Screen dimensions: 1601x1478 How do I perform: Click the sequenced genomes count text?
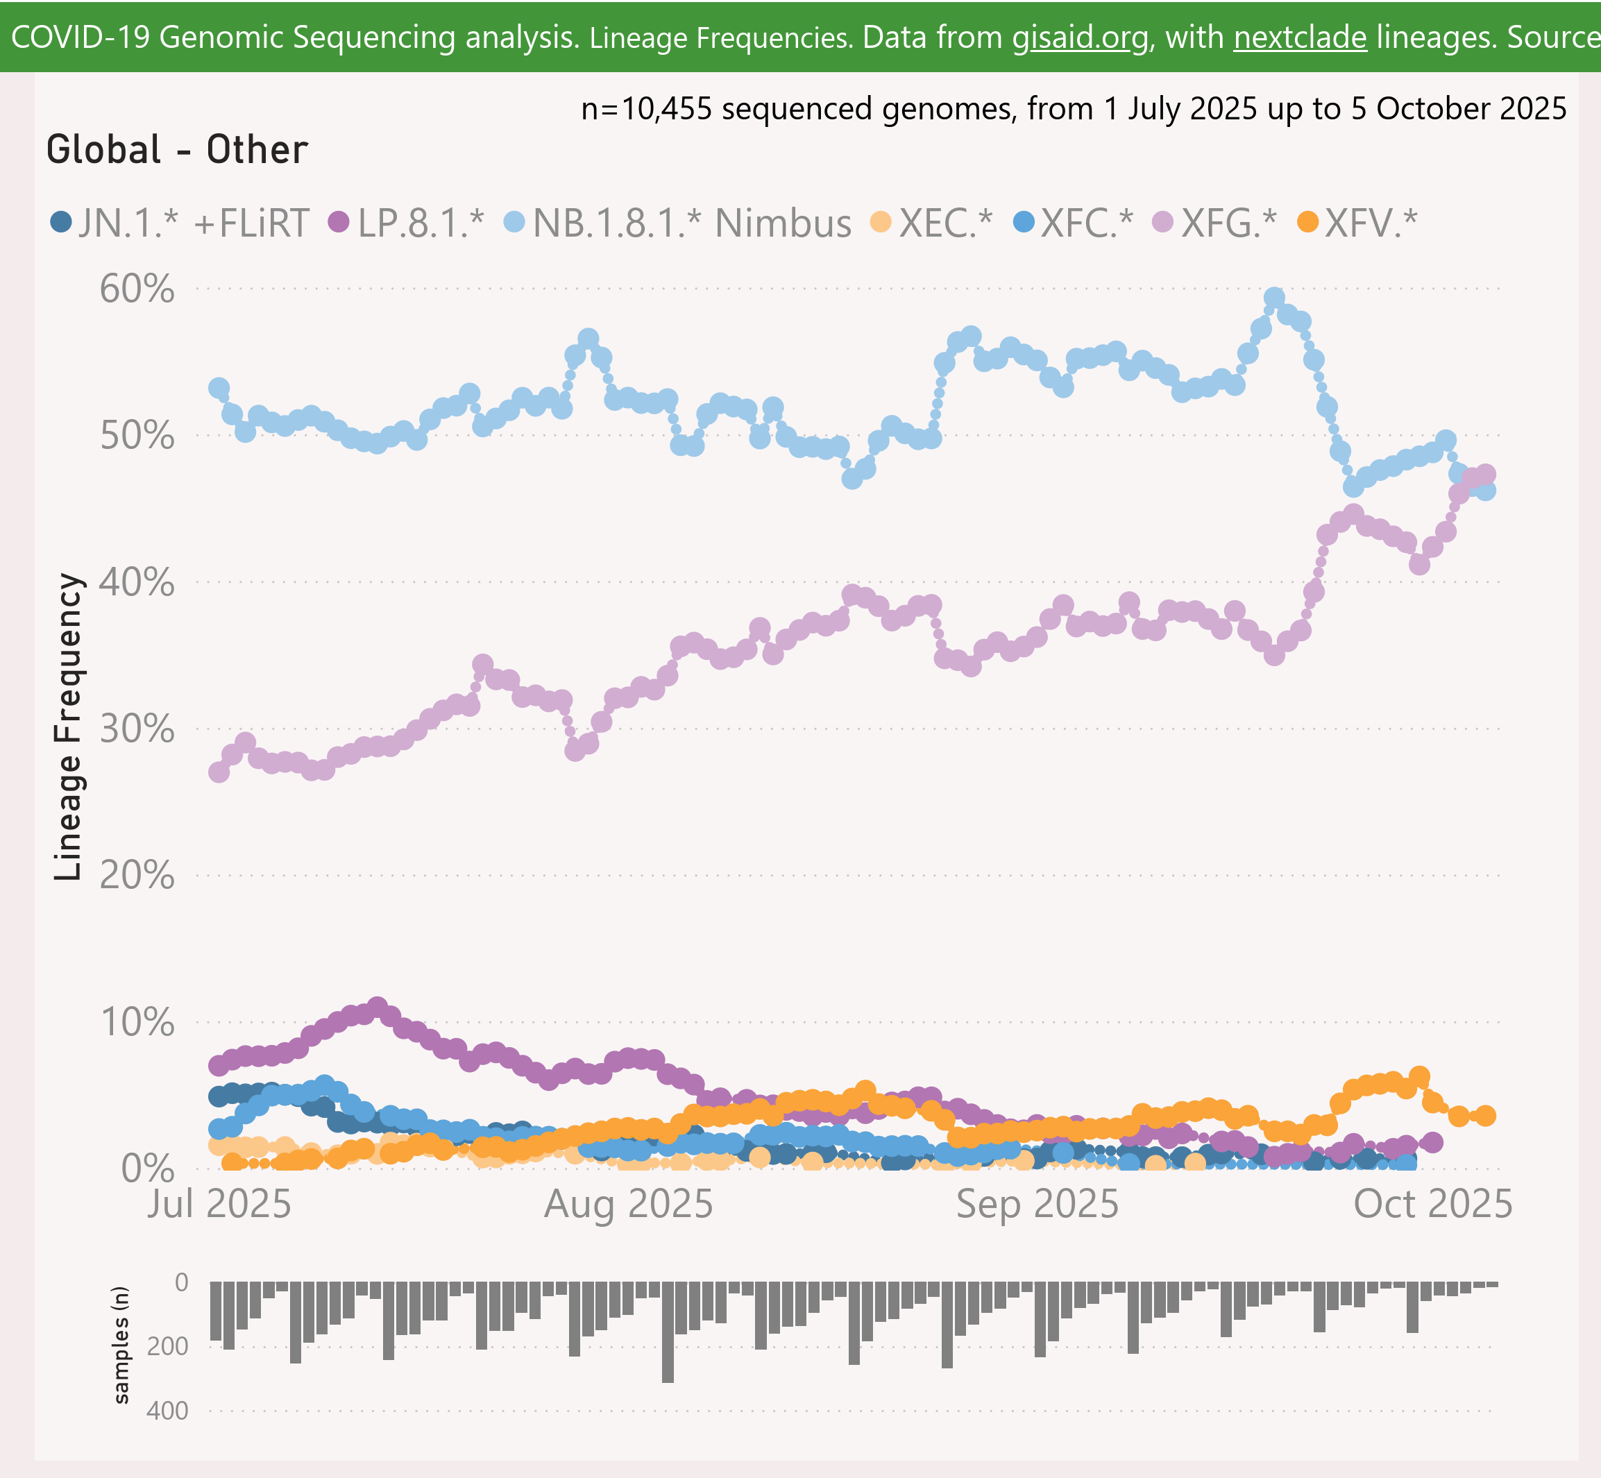(x=1073, y=109)
